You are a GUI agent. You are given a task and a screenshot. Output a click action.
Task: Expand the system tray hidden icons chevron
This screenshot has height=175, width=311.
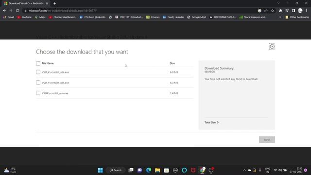[x=244, y=170]
